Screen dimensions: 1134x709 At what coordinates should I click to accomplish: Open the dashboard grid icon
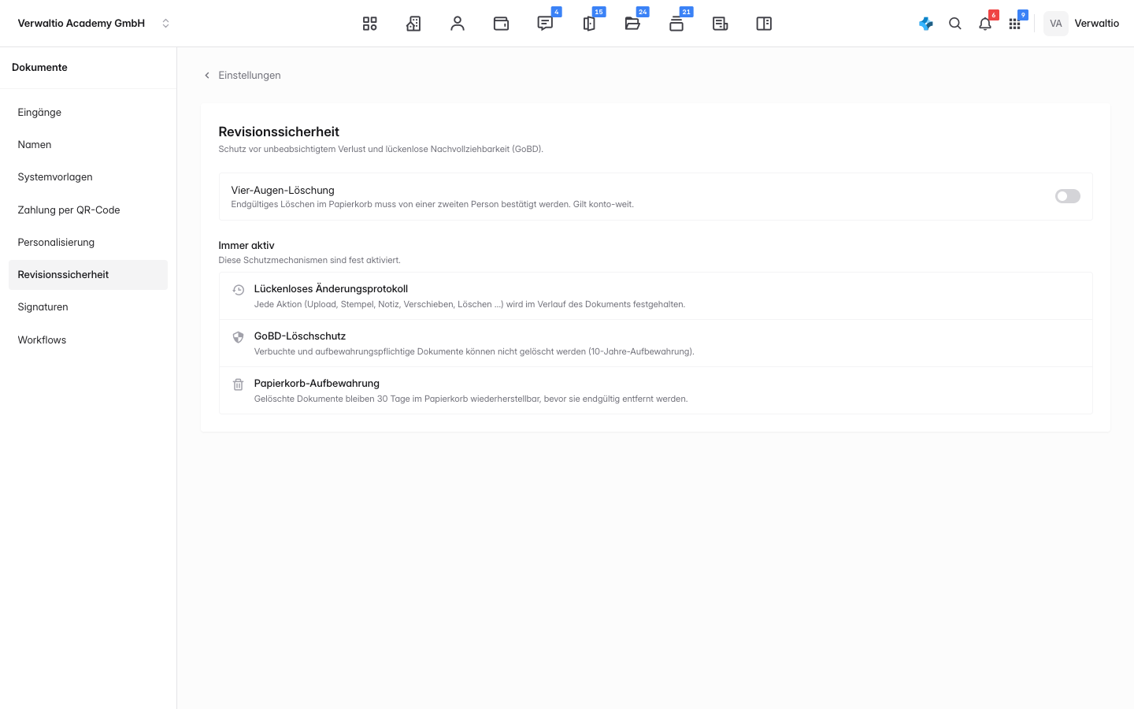[x=369, y=24]
